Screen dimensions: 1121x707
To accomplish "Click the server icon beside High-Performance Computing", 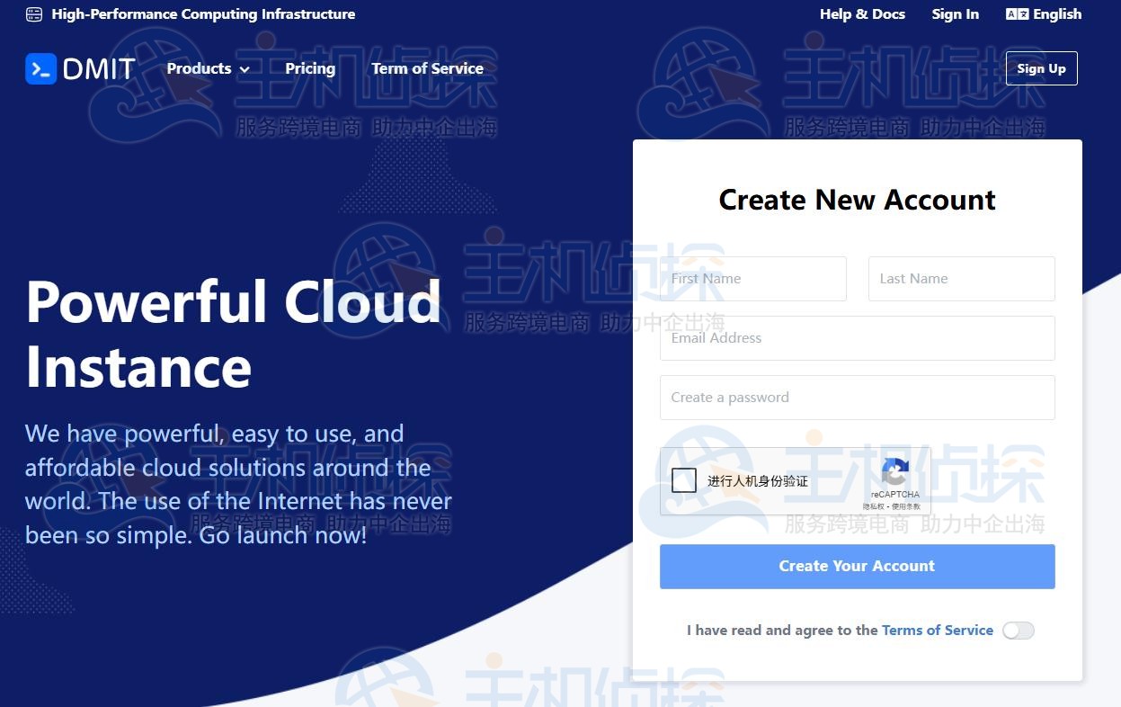I will 34,14.
